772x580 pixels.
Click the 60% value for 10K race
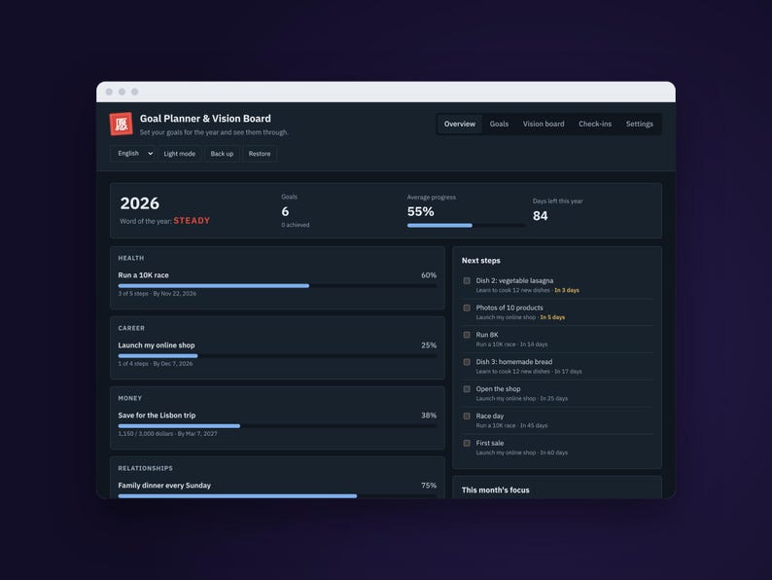click(x=429, y=275)
